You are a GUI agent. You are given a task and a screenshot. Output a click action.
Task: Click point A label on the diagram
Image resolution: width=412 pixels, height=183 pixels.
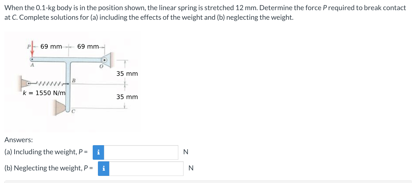click(x=32, y=65)
